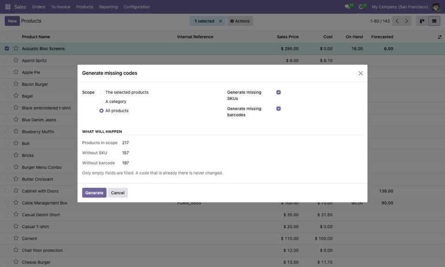Switch to kanban view icon
445x267 pixels.
422,21
